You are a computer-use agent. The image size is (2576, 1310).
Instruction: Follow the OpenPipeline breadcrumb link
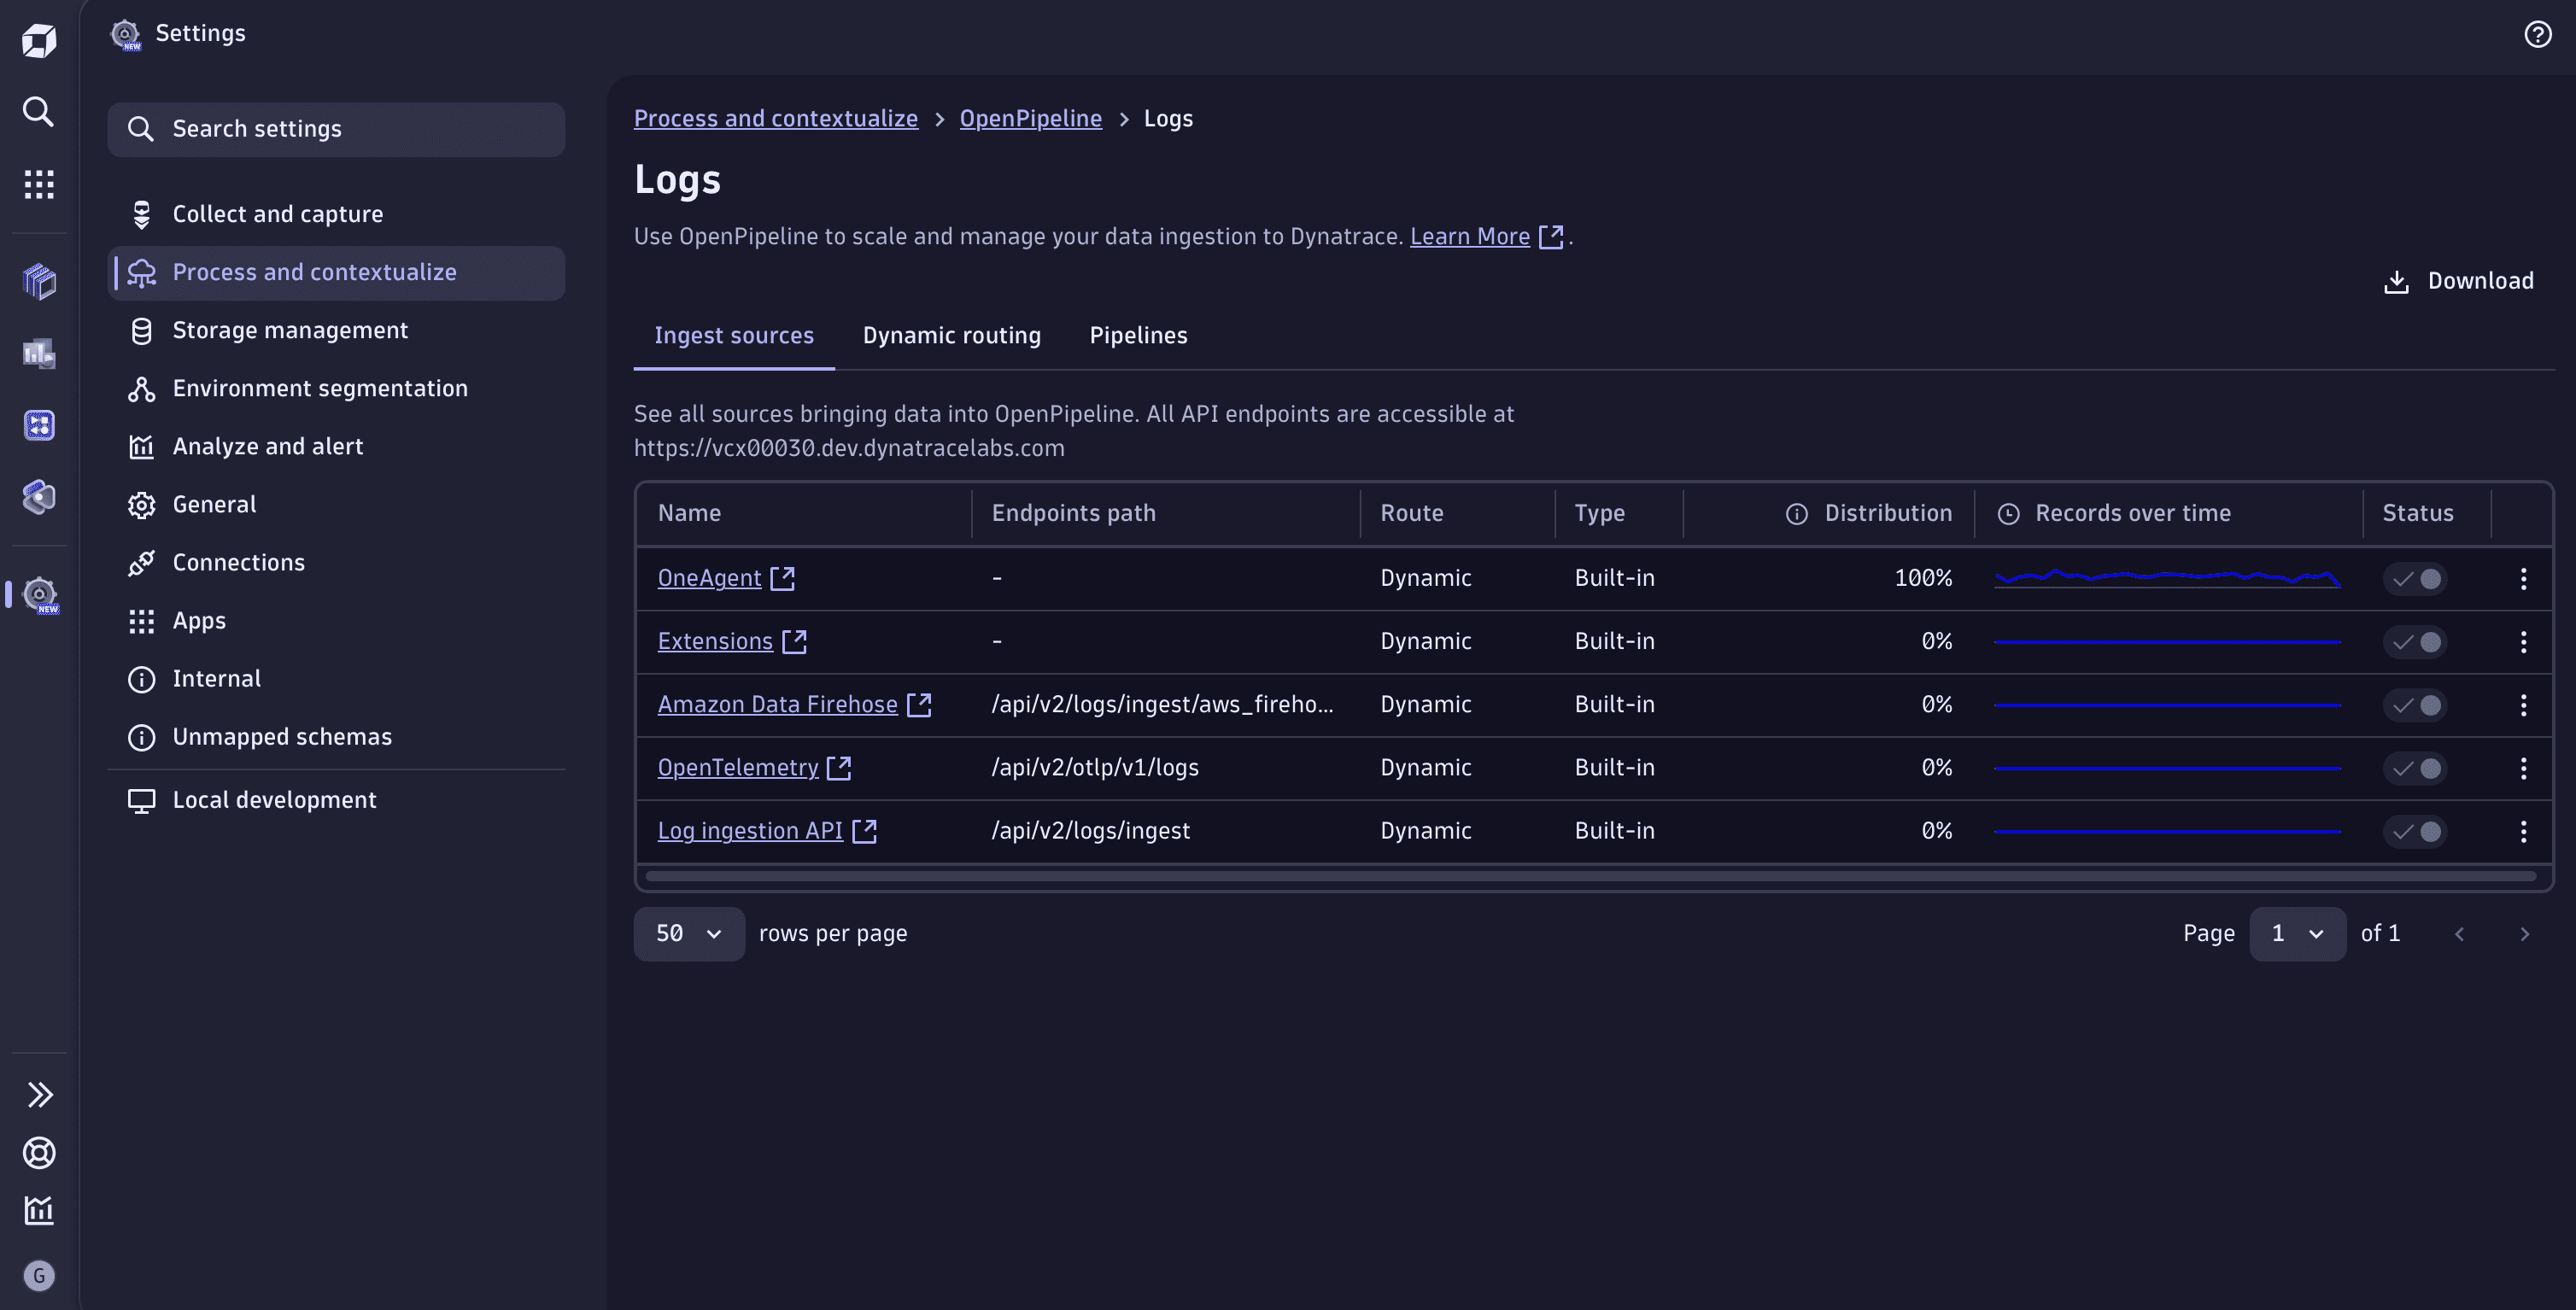(x=1031, y=118)
